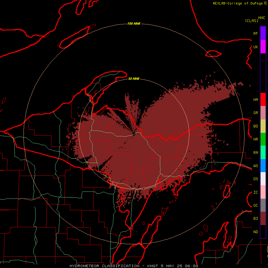268x268 pixels.
Task: Pick the HR green legend swatch
Action: pos(263,139)
